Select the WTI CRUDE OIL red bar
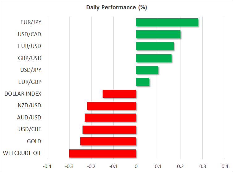233x172 pixels. 103,153
